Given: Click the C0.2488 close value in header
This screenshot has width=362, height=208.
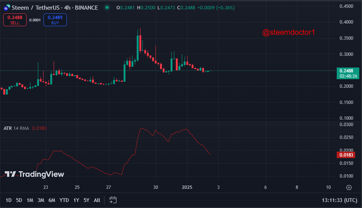Looking at the screenshot, I should (x=186, y=7).
